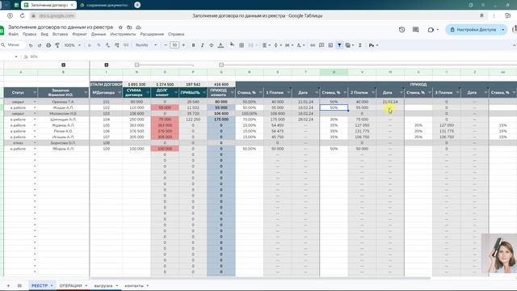The image size is (517, 291).
Task: Open the font family dropdown
Action: tap(146, 45)
